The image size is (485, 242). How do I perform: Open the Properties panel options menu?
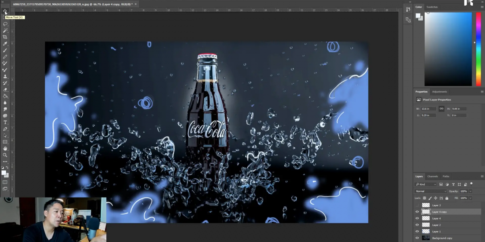point(482,92)
